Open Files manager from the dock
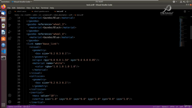Image resolution: width=192 pixels, height=108 pixels. click(x=3, y=19)
